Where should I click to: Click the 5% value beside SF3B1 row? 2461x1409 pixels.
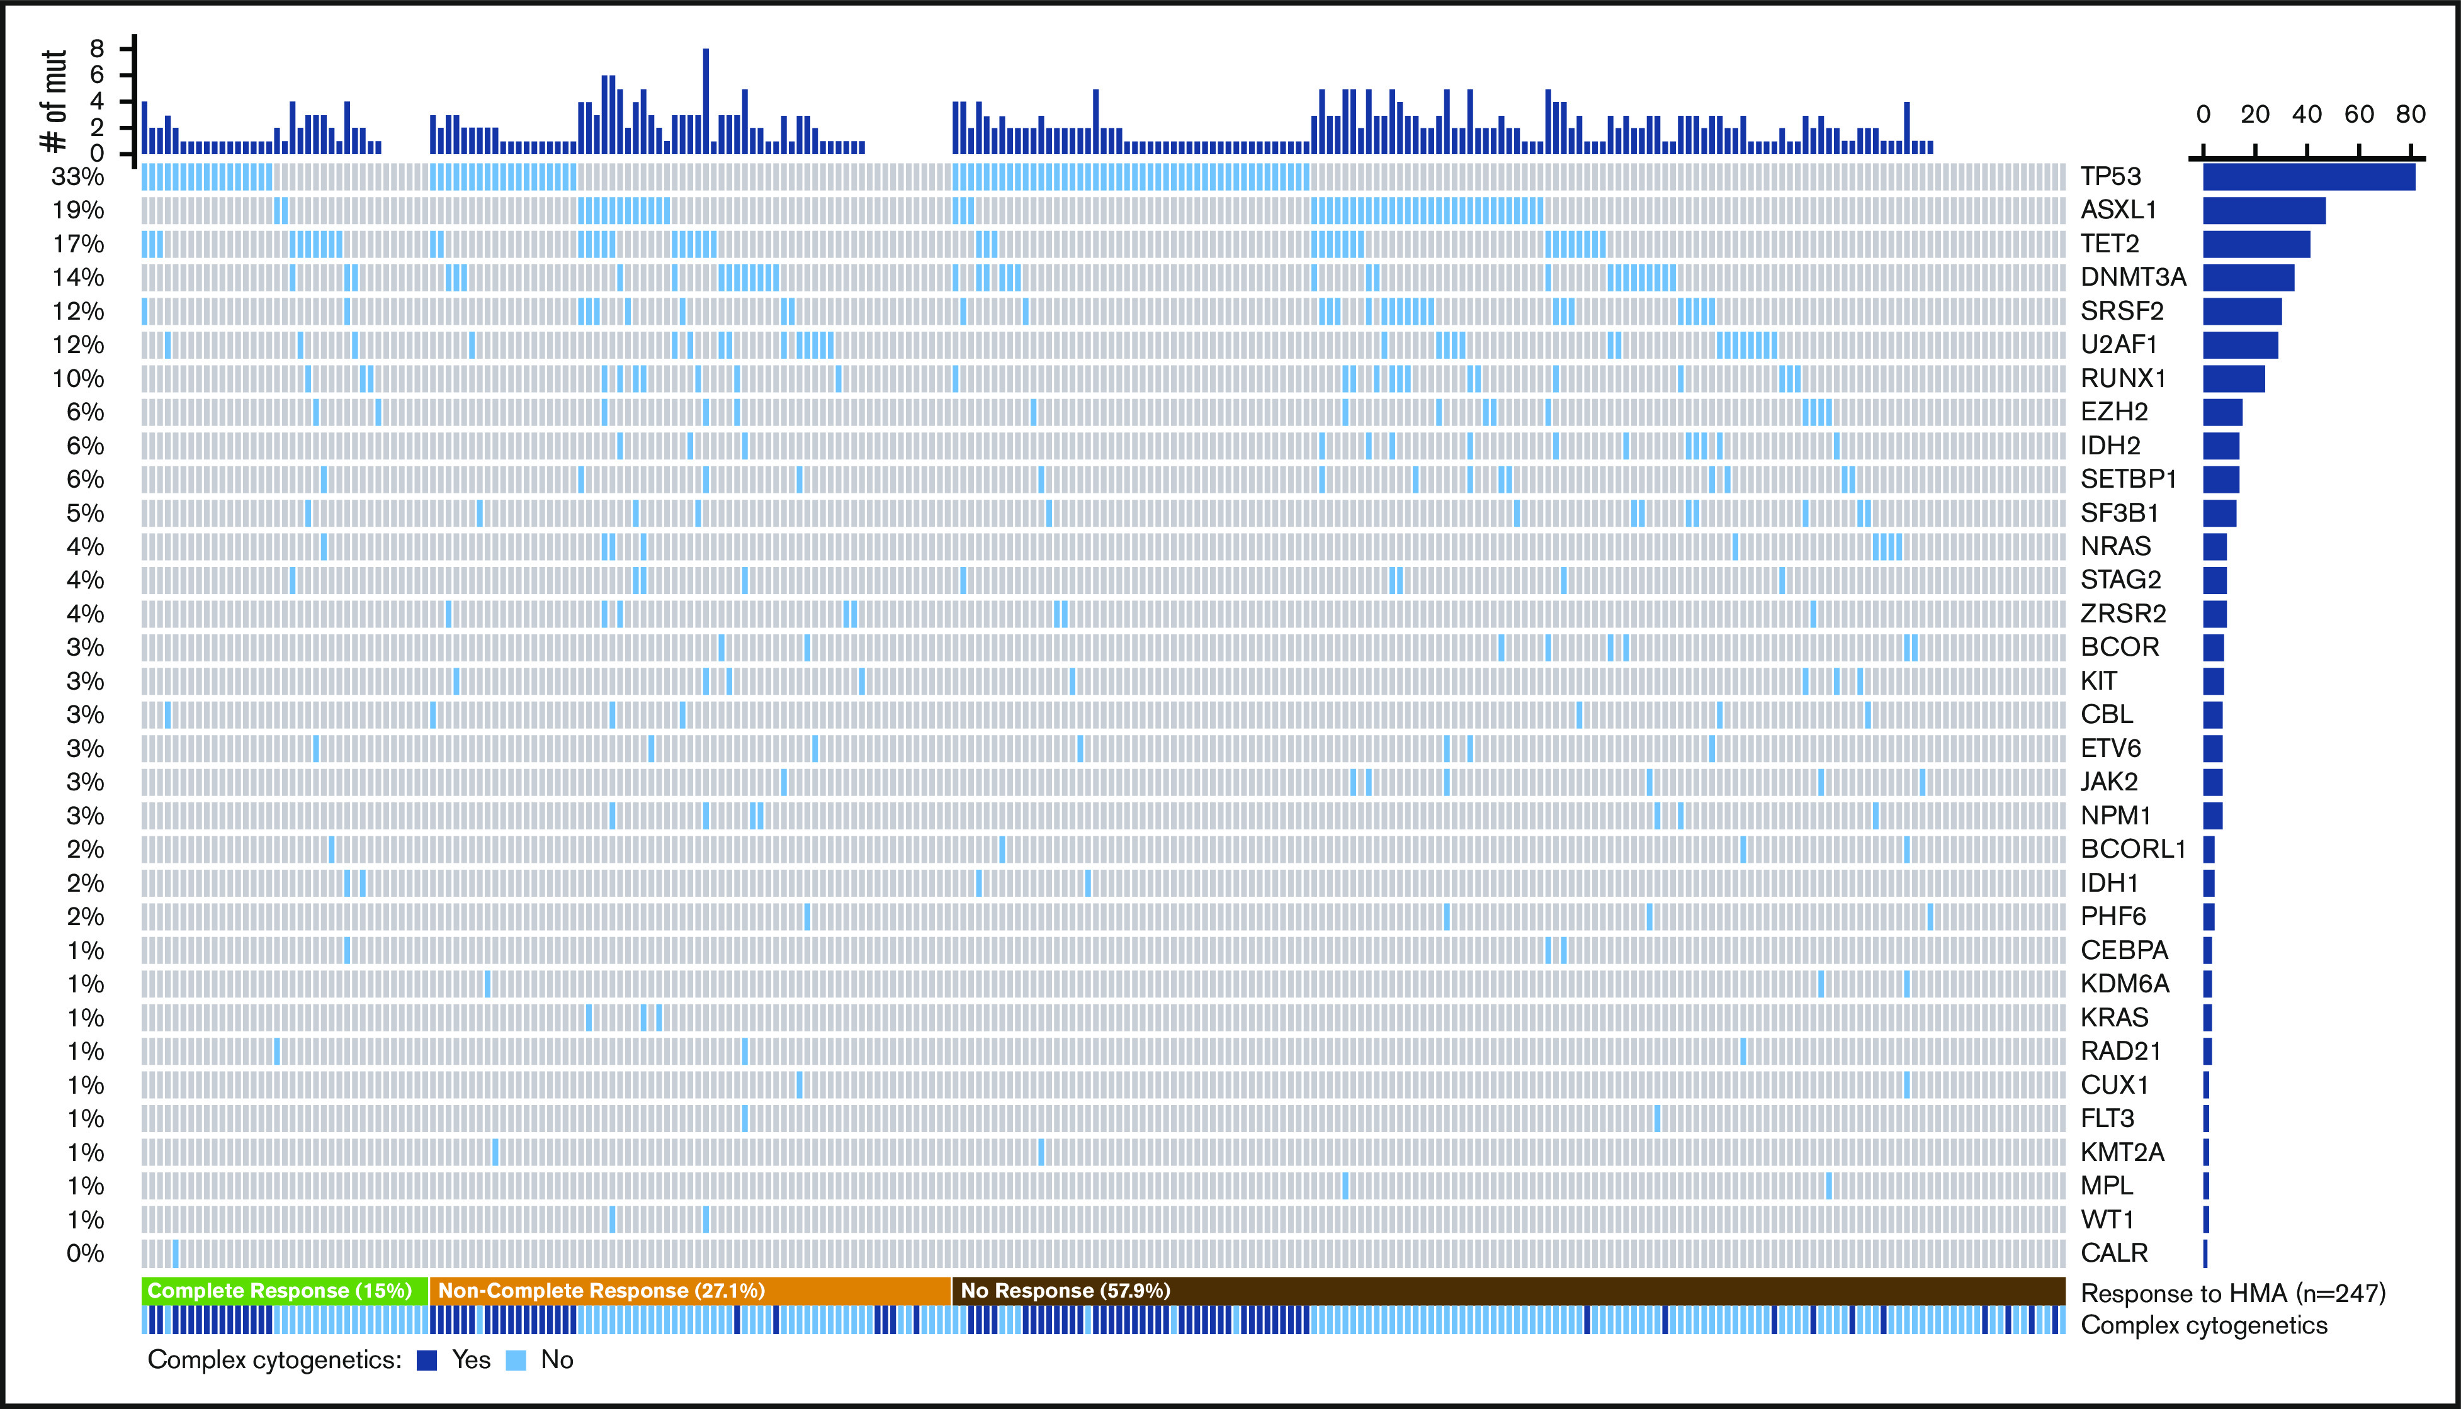click(85, 513)
